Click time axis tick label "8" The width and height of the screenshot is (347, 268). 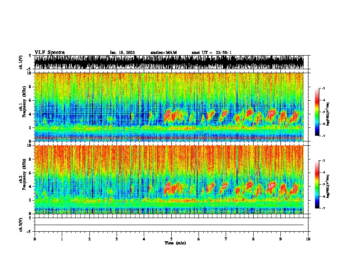point(253,239)
